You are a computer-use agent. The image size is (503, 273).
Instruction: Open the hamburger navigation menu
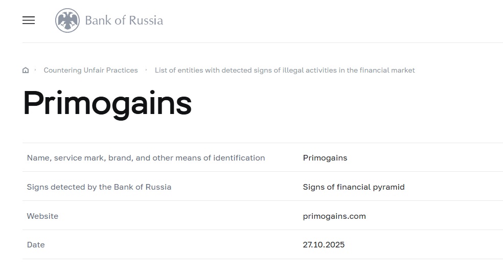click(29, 20)
